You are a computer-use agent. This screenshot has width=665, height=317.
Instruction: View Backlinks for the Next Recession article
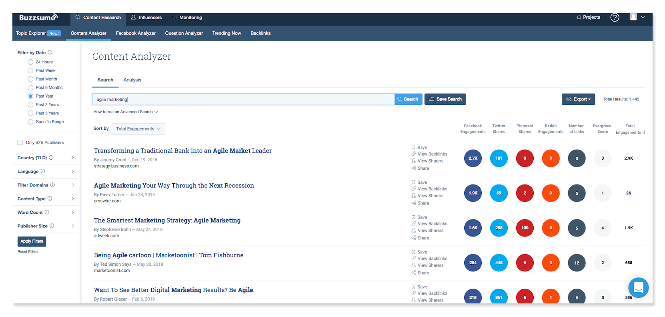[429, 189]
